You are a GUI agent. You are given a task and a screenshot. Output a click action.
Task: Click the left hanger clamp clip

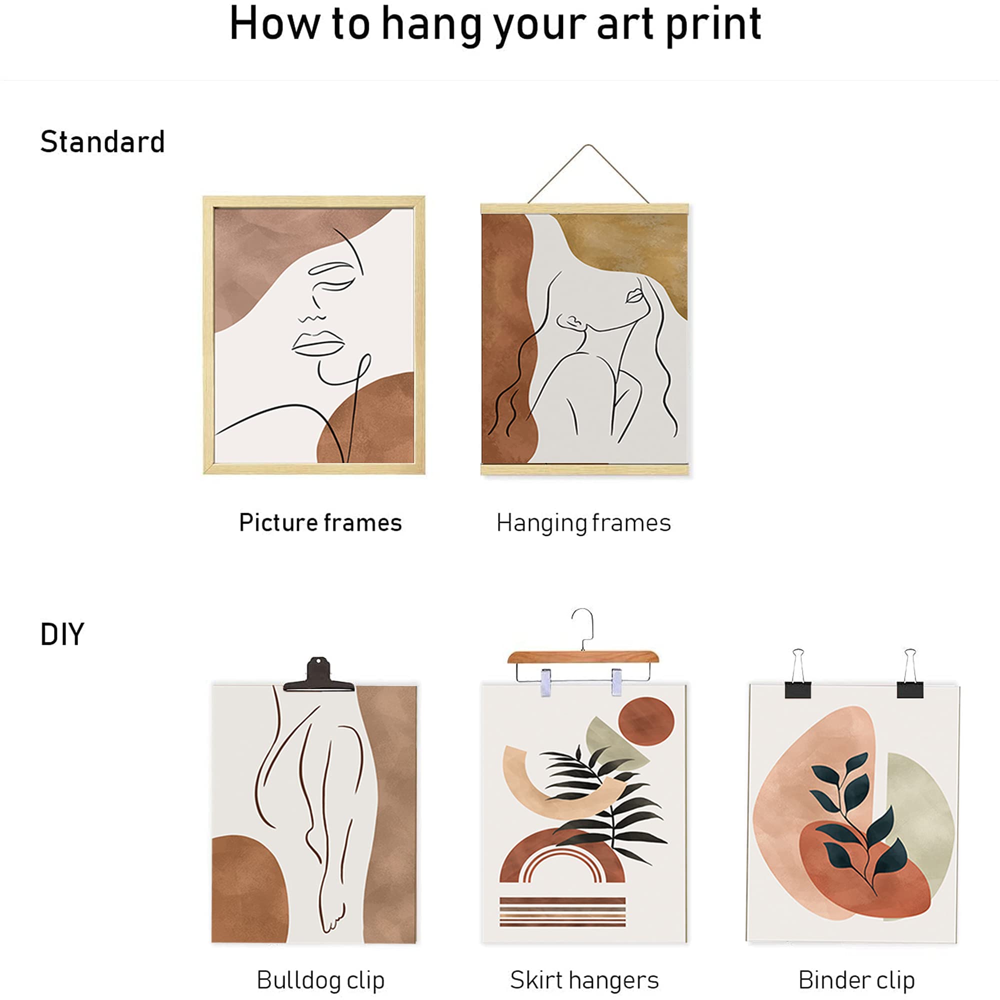click(x=546, y=682)
